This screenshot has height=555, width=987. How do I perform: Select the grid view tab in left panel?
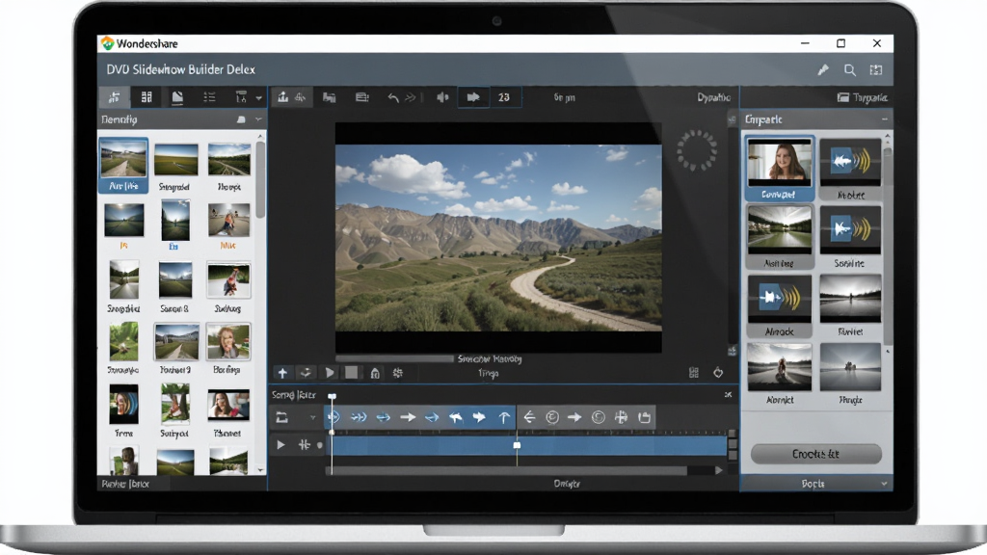pos(147,97)
